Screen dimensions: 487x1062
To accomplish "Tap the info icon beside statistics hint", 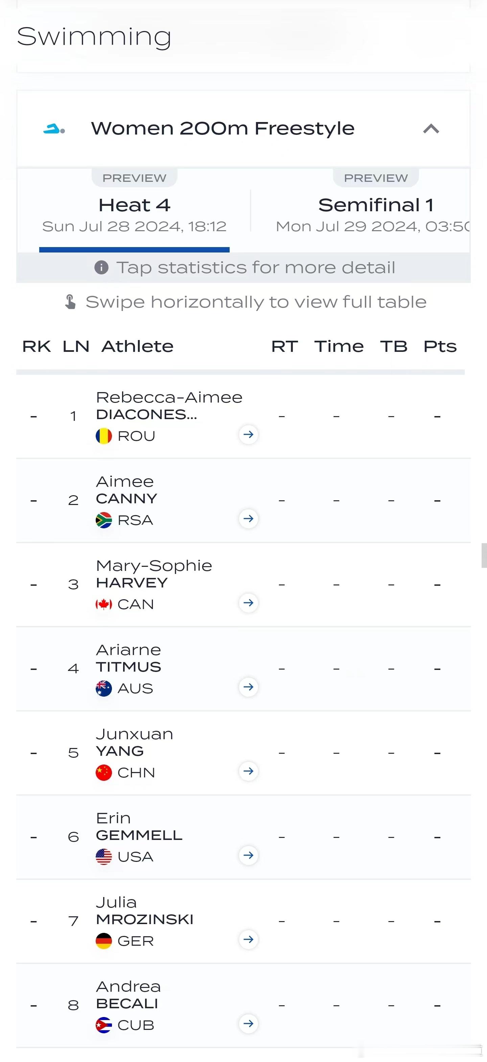I will 101,268.
